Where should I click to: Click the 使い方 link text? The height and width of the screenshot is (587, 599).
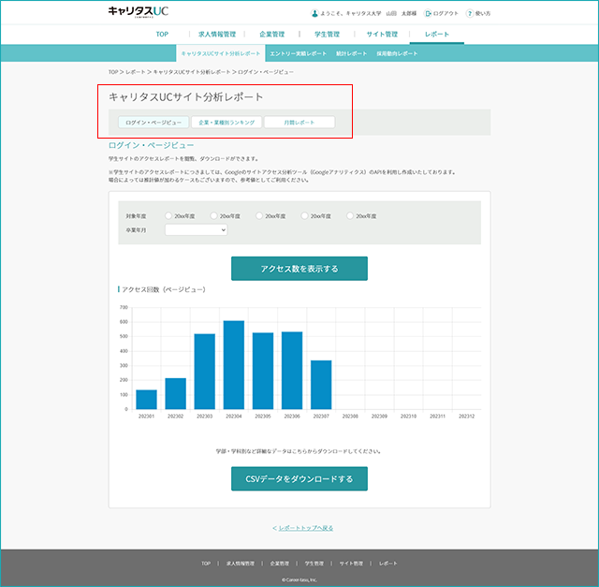click(483, 13)
